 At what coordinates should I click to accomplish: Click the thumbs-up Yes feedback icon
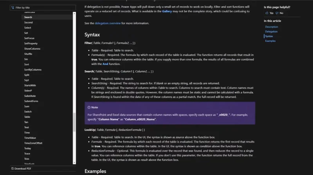[x=267, y=13]
